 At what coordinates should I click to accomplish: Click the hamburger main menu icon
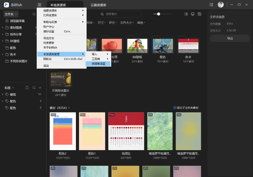(39, 5)
